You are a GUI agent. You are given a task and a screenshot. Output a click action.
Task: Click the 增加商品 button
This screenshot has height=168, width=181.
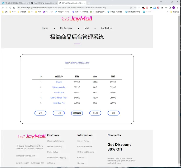pos(77,113)
